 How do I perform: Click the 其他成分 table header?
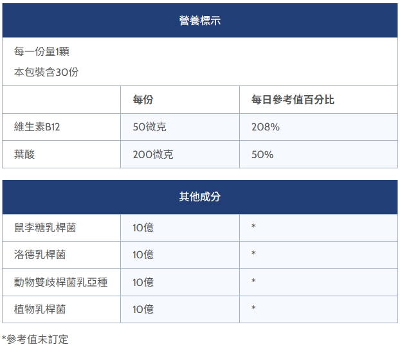(199, 197)
